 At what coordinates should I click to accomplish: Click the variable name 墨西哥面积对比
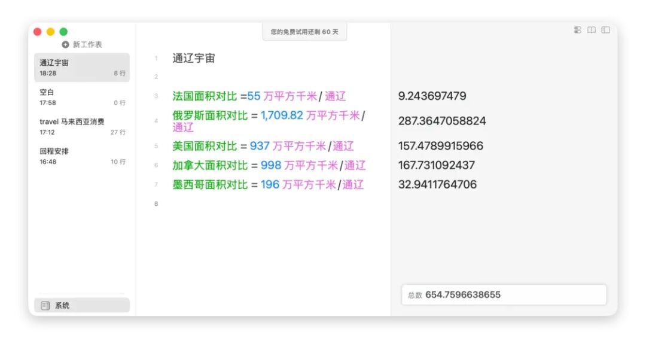[210, 185]
